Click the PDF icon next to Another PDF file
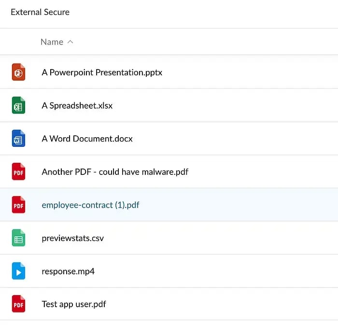 coord(18,171)
